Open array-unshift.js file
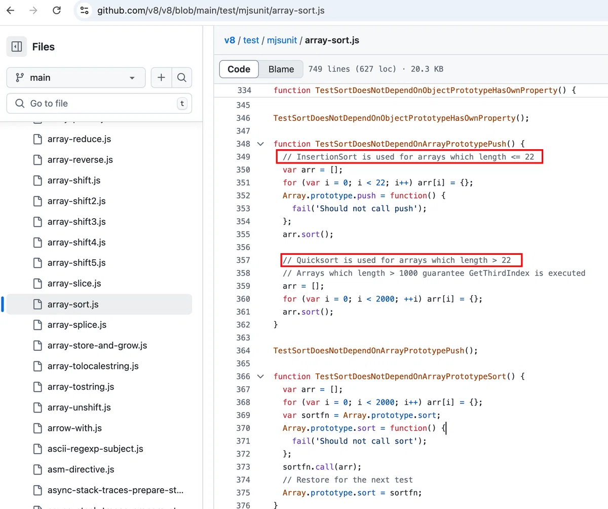 tap(79, 408)
